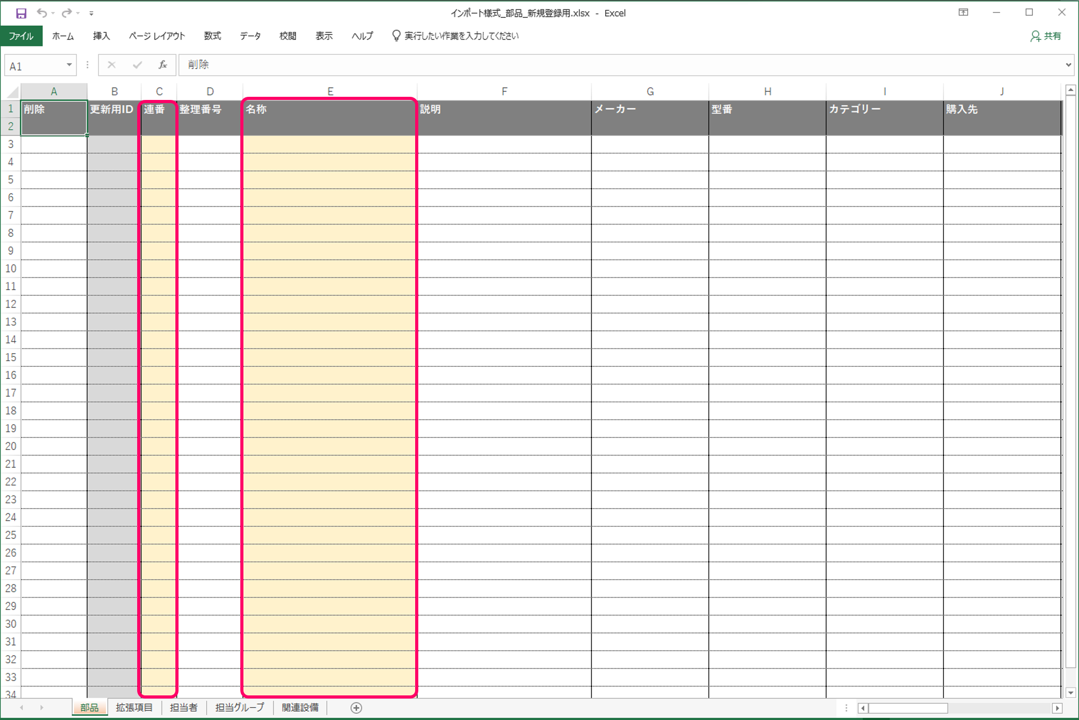Click vertical scrollbar down arrow

pos(1071,692)
